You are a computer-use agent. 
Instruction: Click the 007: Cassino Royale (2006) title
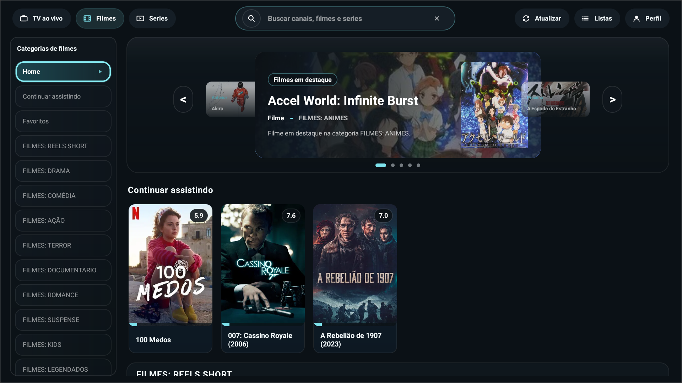click(260, 340)
